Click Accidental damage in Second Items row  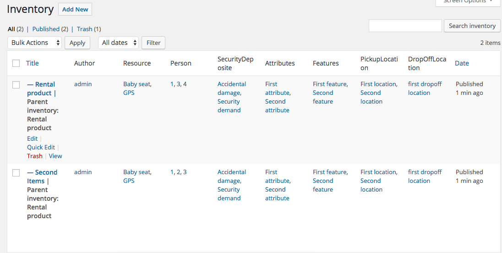(x=232, y=177)
